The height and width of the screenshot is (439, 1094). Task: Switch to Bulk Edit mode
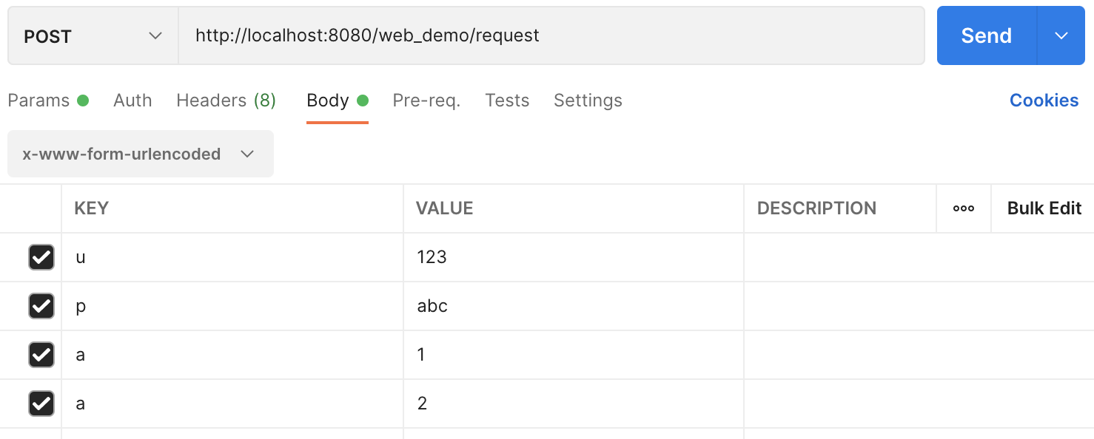pyautogui.click(x=1044, y=208)
